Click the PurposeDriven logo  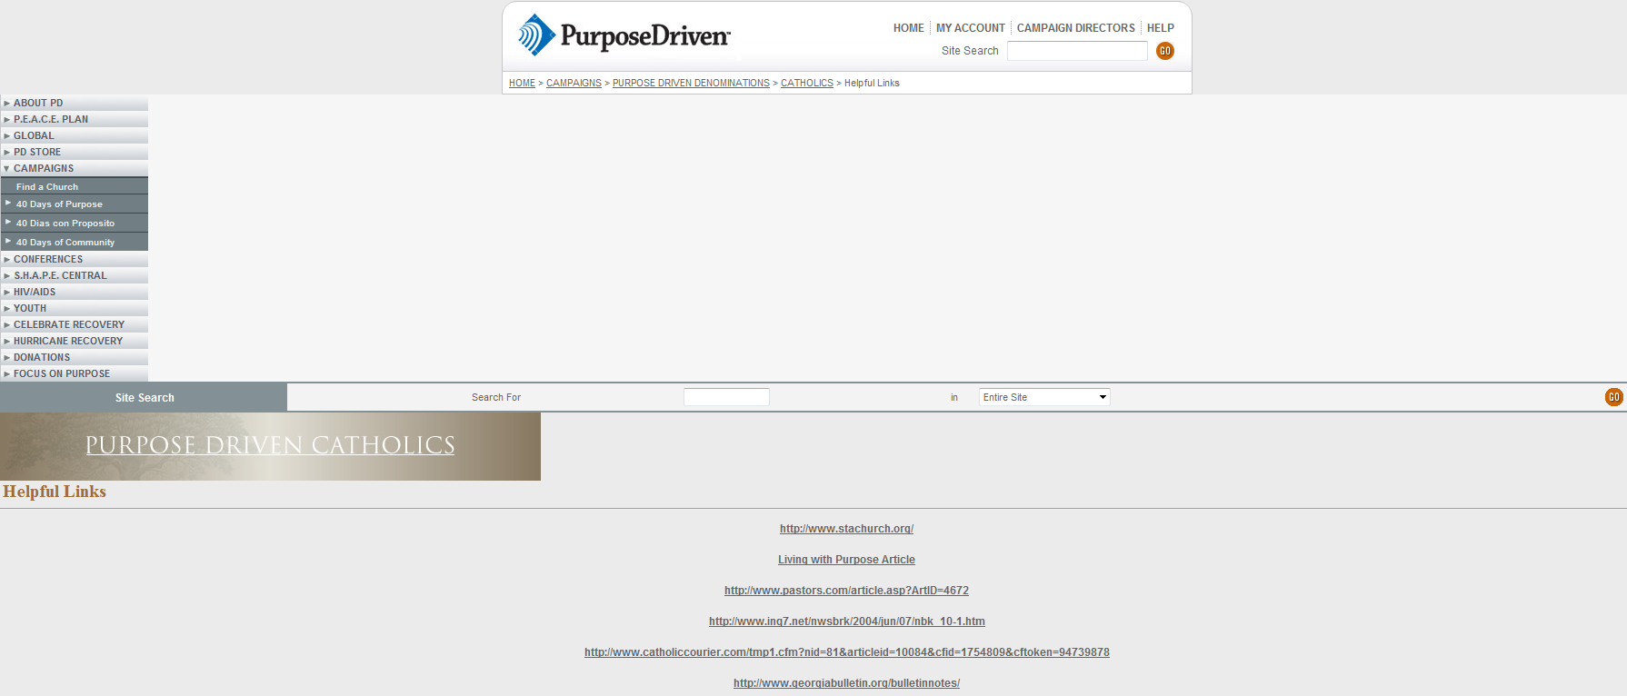click(624, 35)
